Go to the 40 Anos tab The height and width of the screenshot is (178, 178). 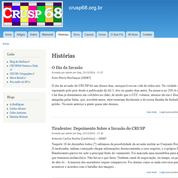click(133, 35)
